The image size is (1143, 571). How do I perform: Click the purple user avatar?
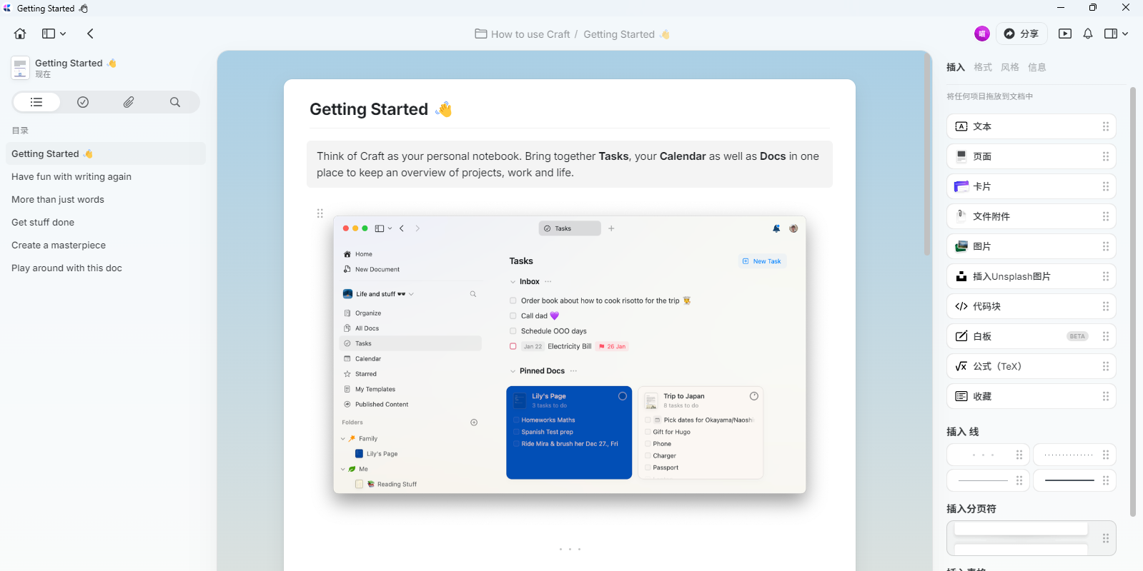(x=981, y=34)
